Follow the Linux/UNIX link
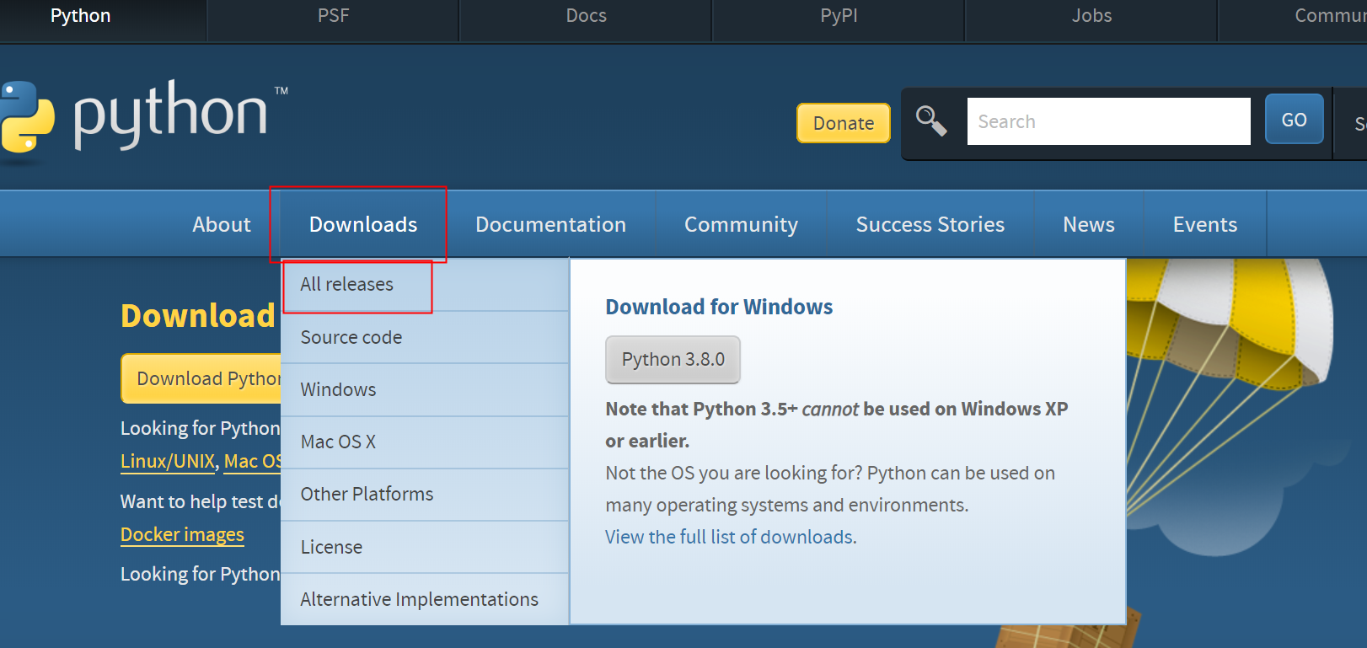This screenshot has width=1367, height=648. [168, 461]
